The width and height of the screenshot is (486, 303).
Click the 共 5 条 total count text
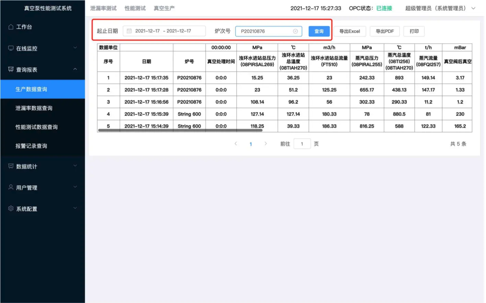click(x=458, y=144)
